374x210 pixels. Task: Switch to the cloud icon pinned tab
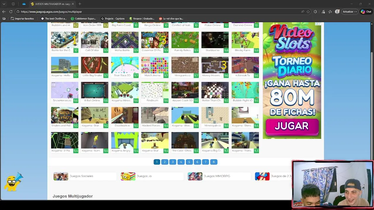24,4
